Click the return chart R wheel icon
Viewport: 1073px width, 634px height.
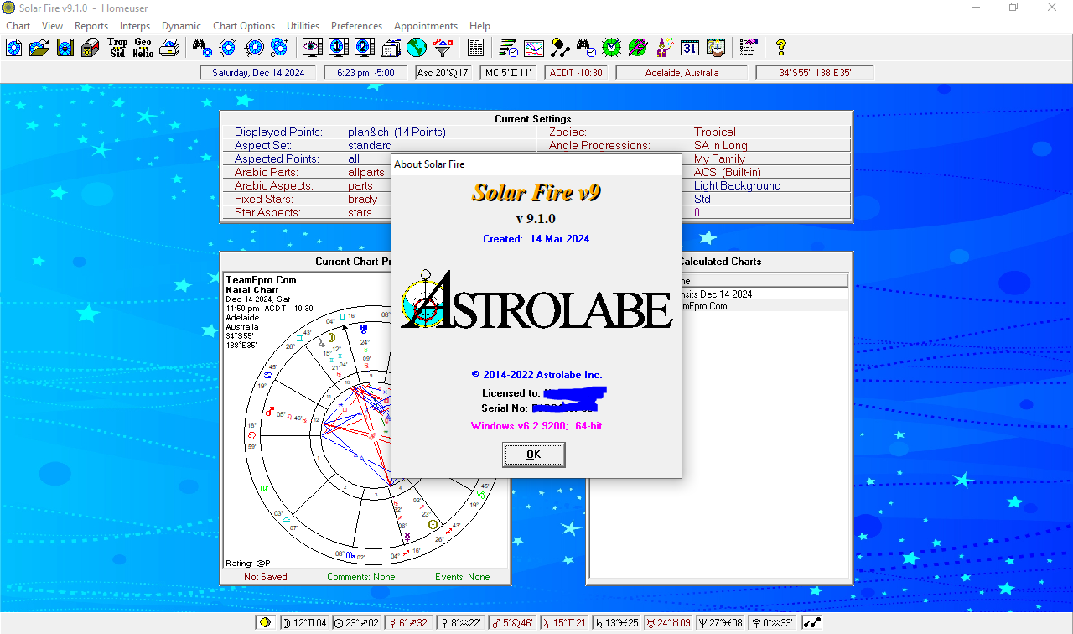pos(253,47)
